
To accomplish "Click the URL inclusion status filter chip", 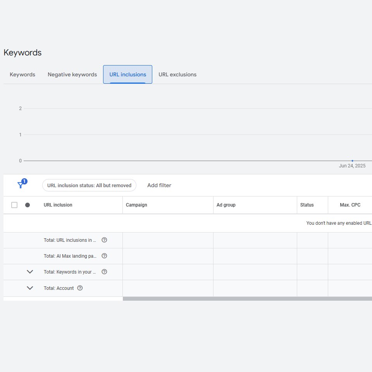I will click(x=89, y=185).
